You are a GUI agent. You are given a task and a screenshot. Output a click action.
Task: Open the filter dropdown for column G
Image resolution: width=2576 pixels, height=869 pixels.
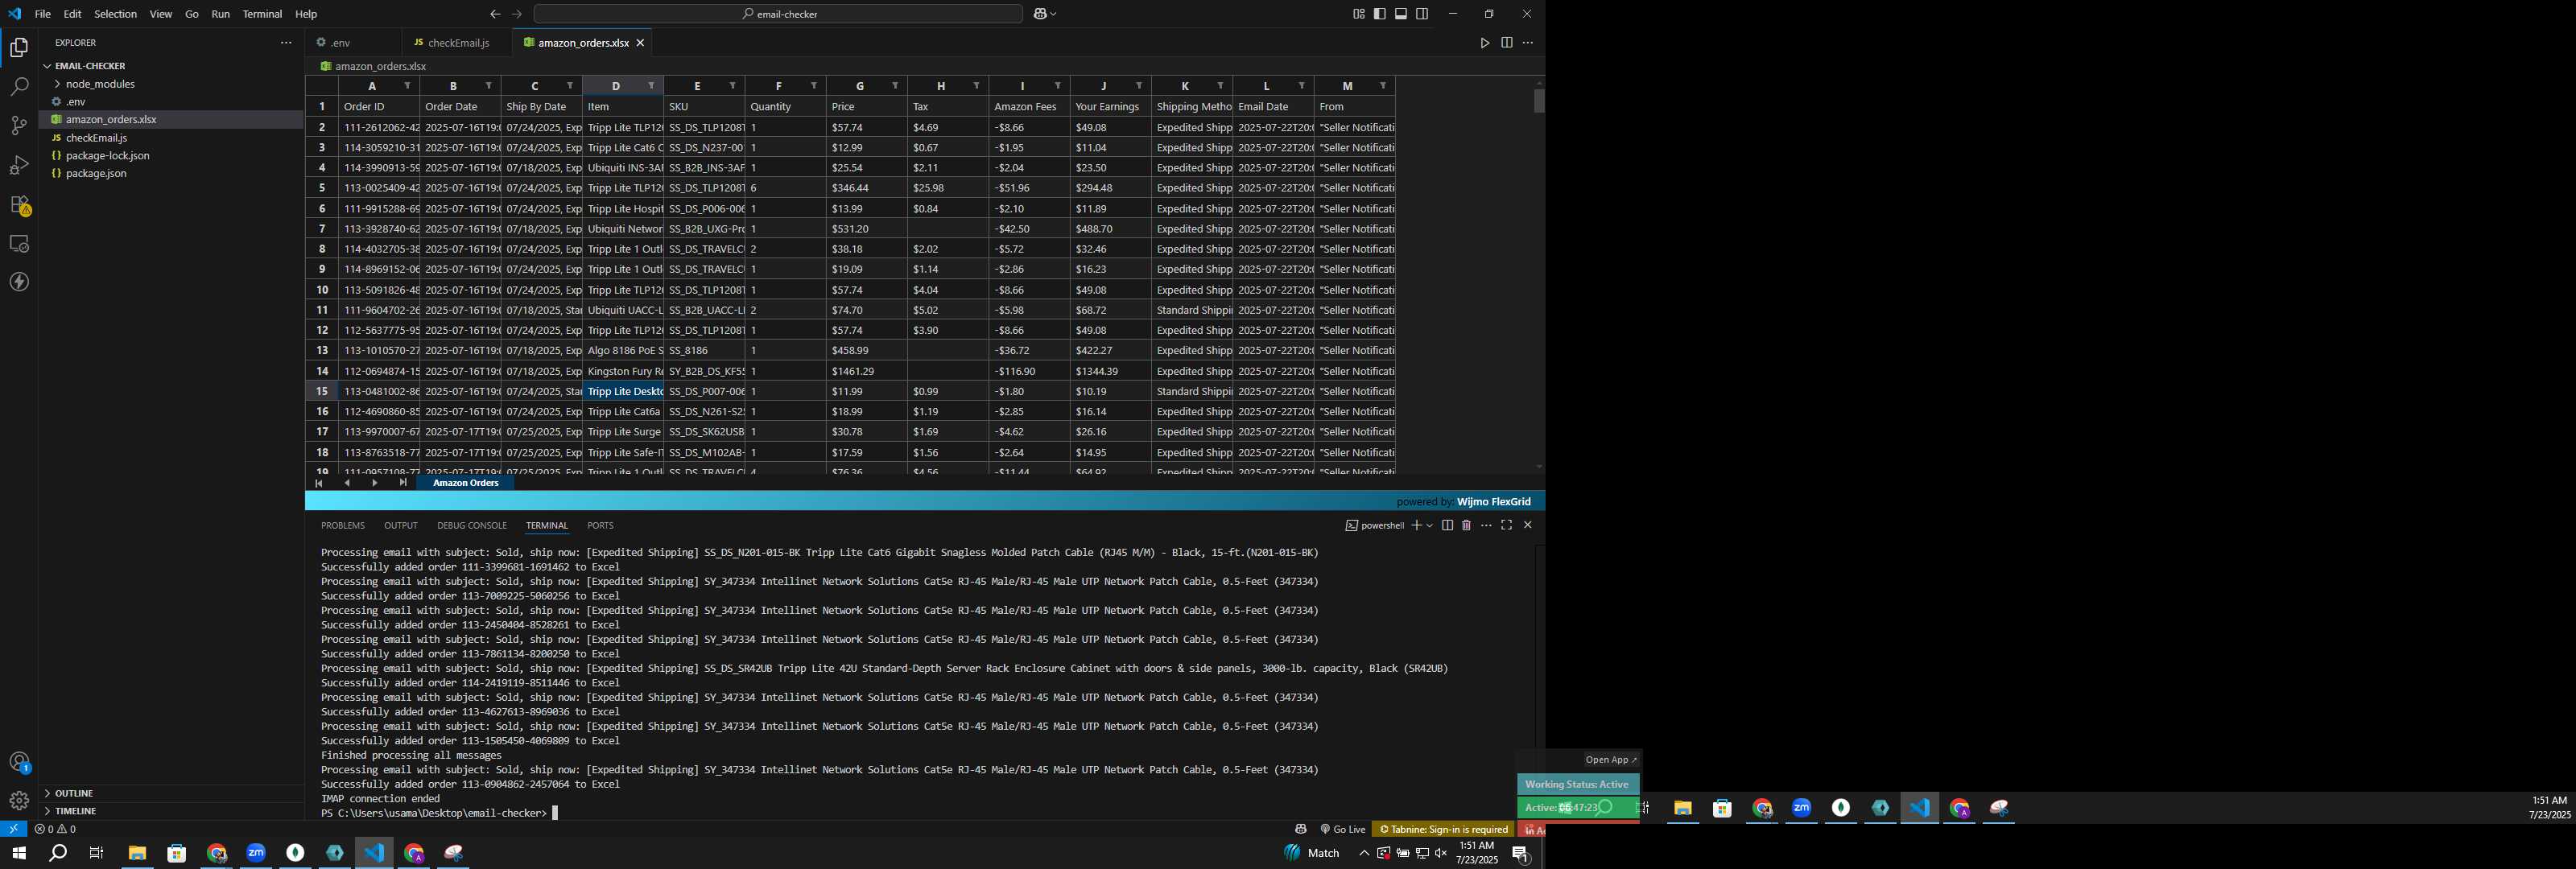click(x=895, y=86)
